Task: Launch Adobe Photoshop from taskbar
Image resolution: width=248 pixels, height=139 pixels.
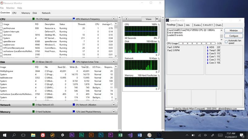Action: 101,135
